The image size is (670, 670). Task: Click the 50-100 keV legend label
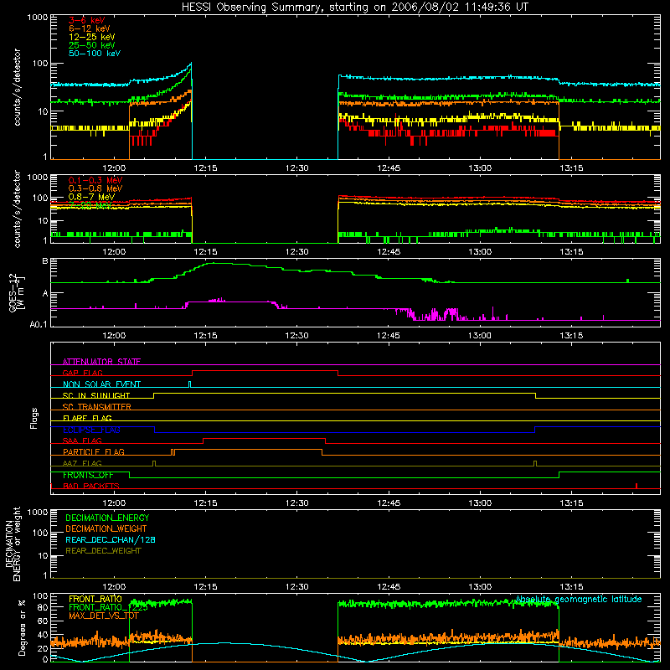pyautogui.click(x=94, y=54)
